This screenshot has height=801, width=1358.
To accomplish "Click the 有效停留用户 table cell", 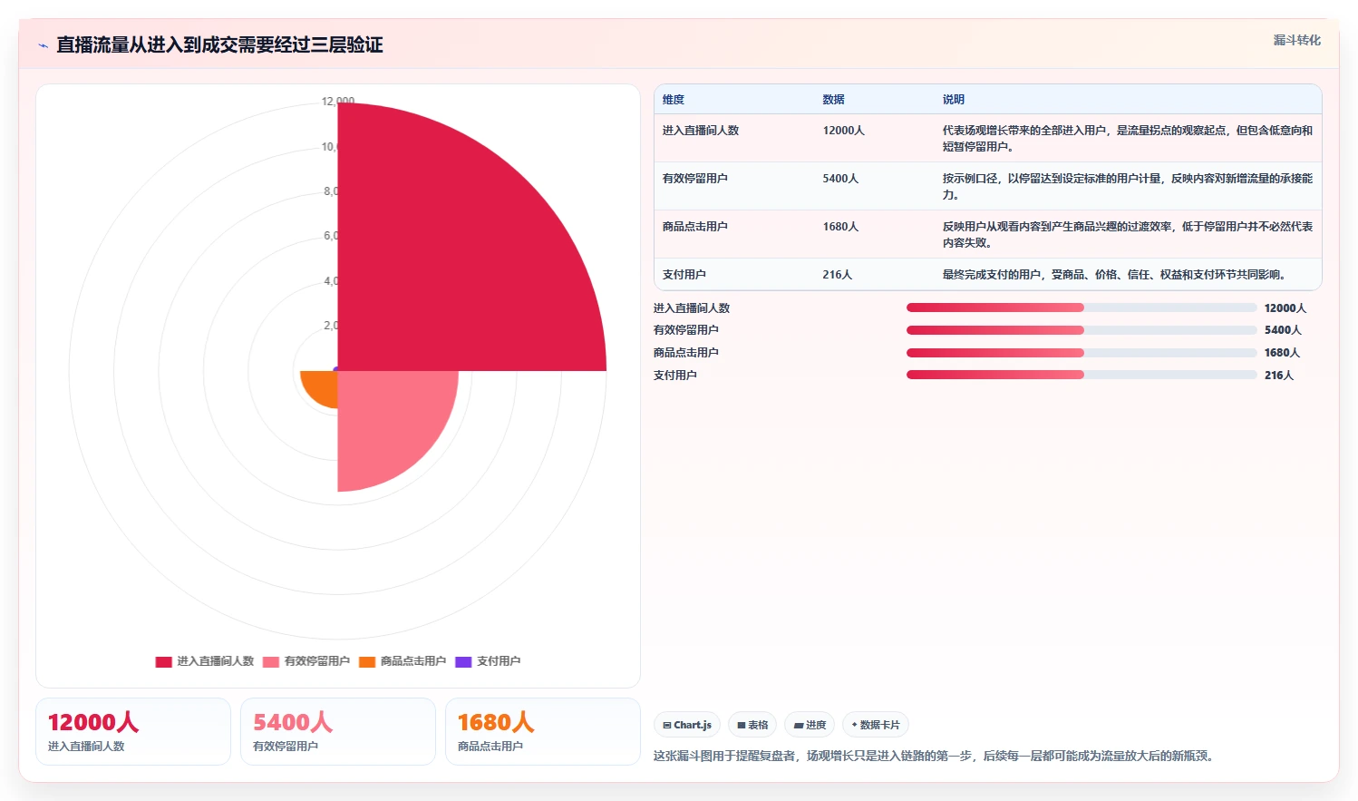I will [695, 179].
